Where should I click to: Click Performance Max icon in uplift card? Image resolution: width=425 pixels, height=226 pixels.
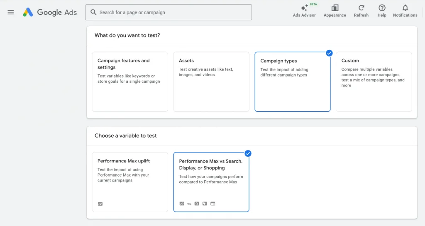(100, 204)
